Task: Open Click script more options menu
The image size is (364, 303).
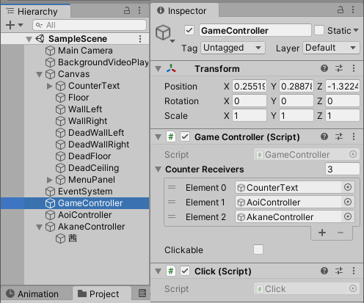Action: 354,271
